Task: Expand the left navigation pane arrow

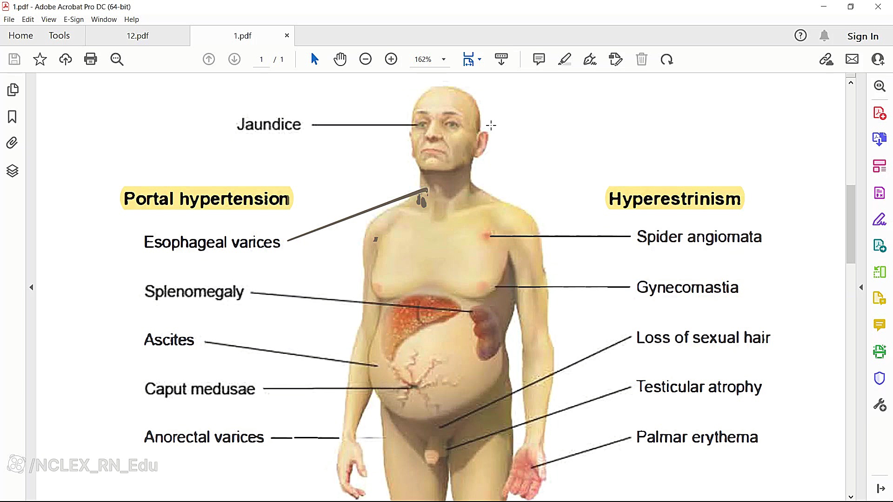Action: [31, 287]
